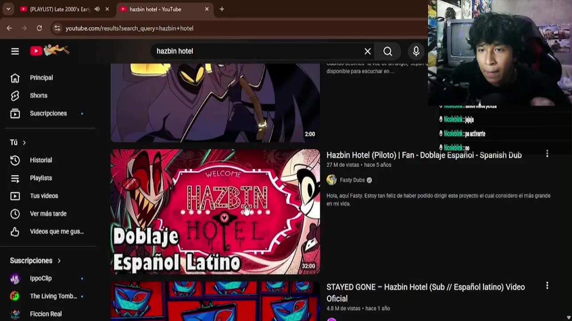Reload the page
The width and height of the screenshot is (572, 321).
point(39,28)
